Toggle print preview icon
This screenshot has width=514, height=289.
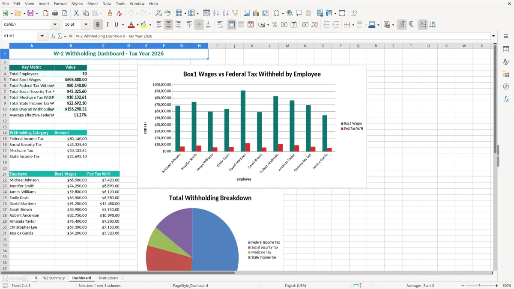64,13
